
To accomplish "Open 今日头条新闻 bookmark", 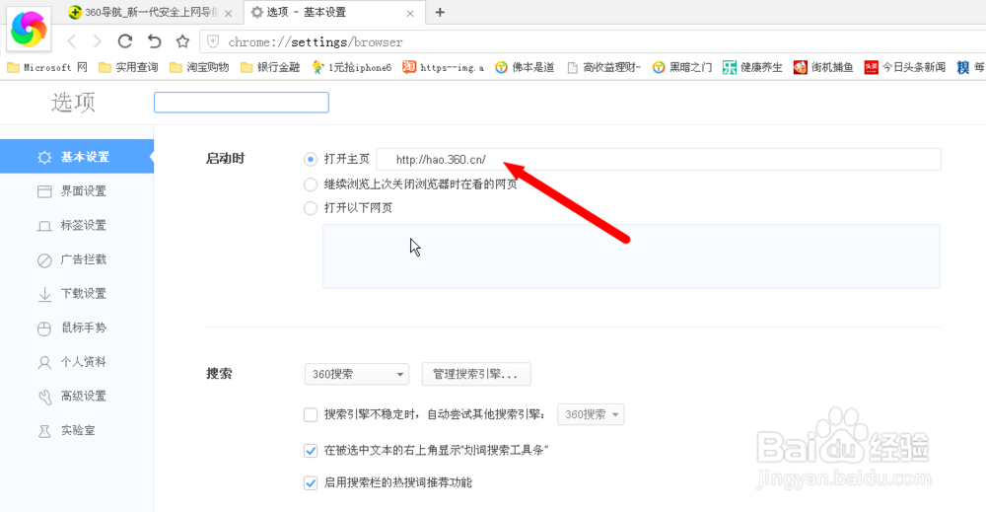I will [905, 67].
